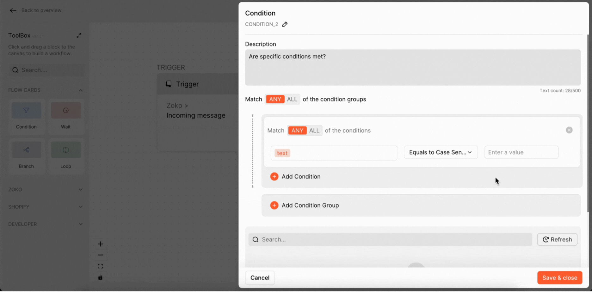
Task: Click the Enter a value field
Action: pos(521,152)
